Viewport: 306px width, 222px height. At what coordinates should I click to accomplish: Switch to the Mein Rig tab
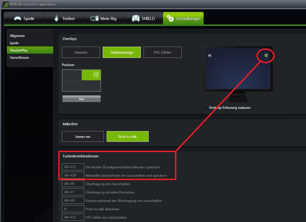tap(103, 18)
